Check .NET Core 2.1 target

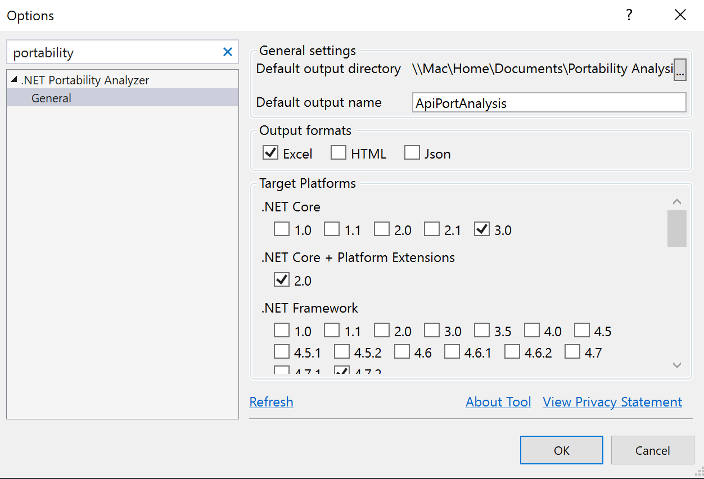432,229
